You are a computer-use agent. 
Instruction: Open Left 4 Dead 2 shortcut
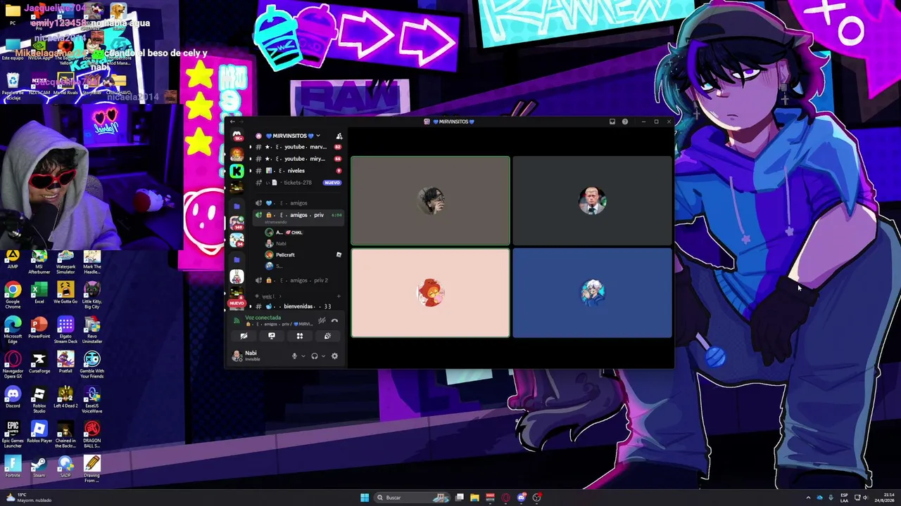[x=65, y=398]
